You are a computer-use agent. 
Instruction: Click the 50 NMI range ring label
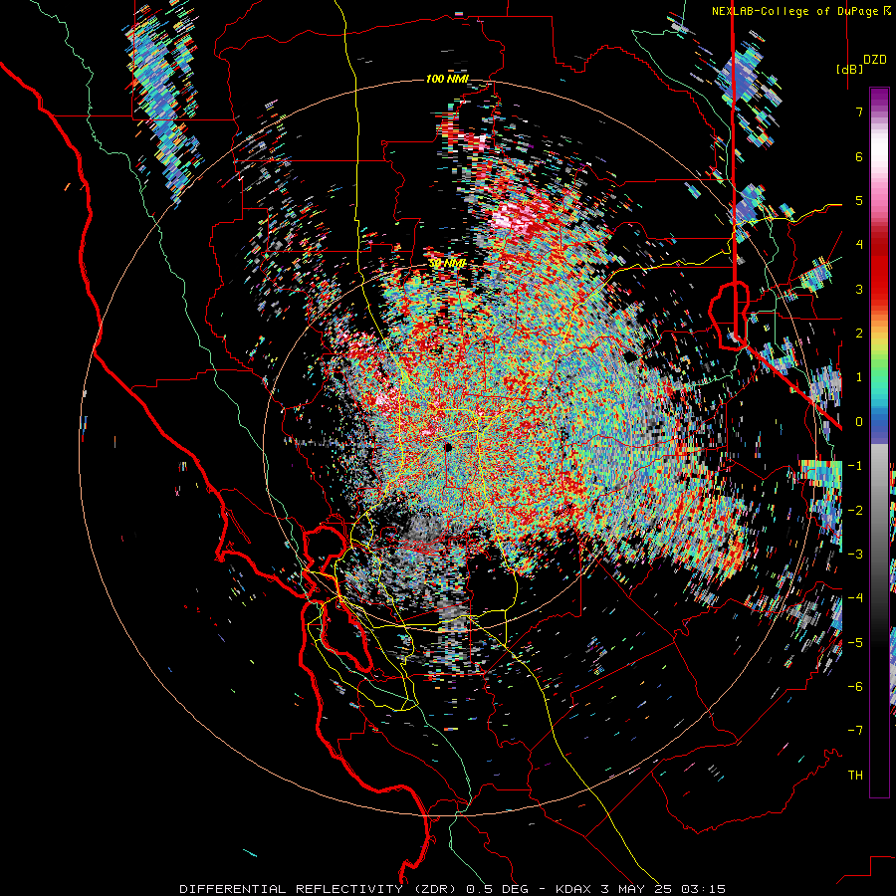tap(447, 264)
